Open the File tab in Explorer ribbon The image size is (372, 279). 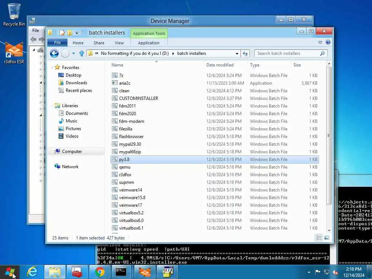pos(57,43)
